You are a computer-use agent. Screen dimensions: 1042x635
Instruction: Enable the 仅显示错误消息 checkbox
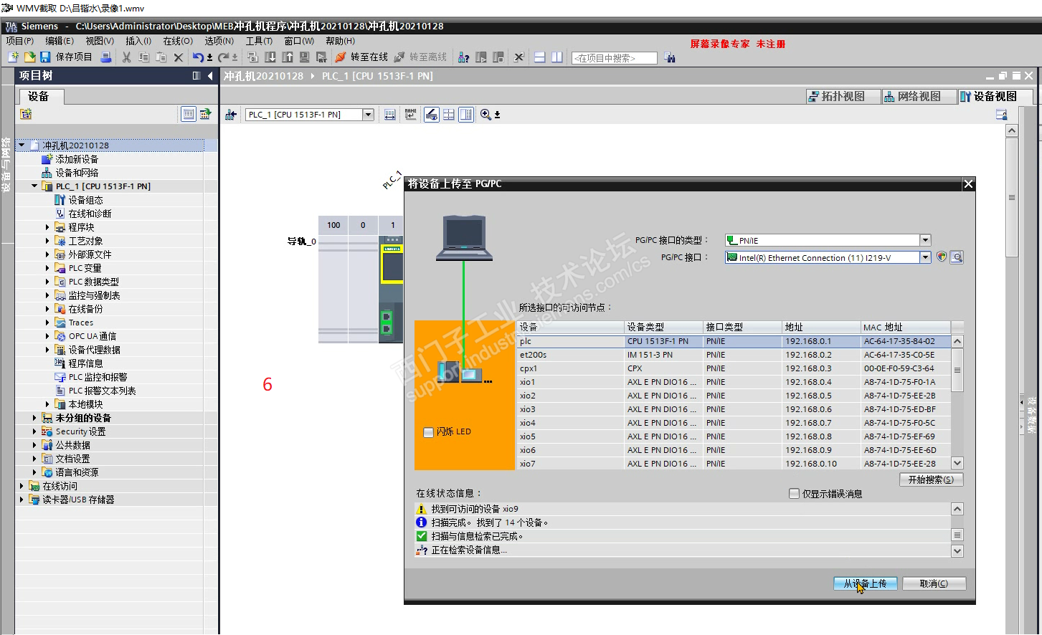pos(794,494)
